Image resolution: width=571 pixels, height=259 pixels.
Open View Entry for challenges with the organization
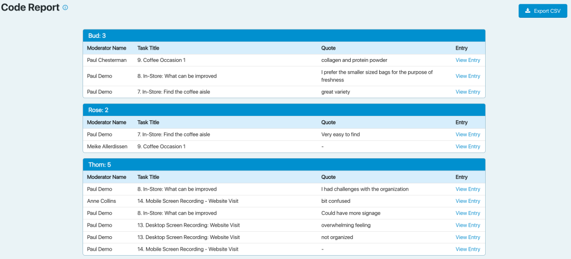[468, 189]
